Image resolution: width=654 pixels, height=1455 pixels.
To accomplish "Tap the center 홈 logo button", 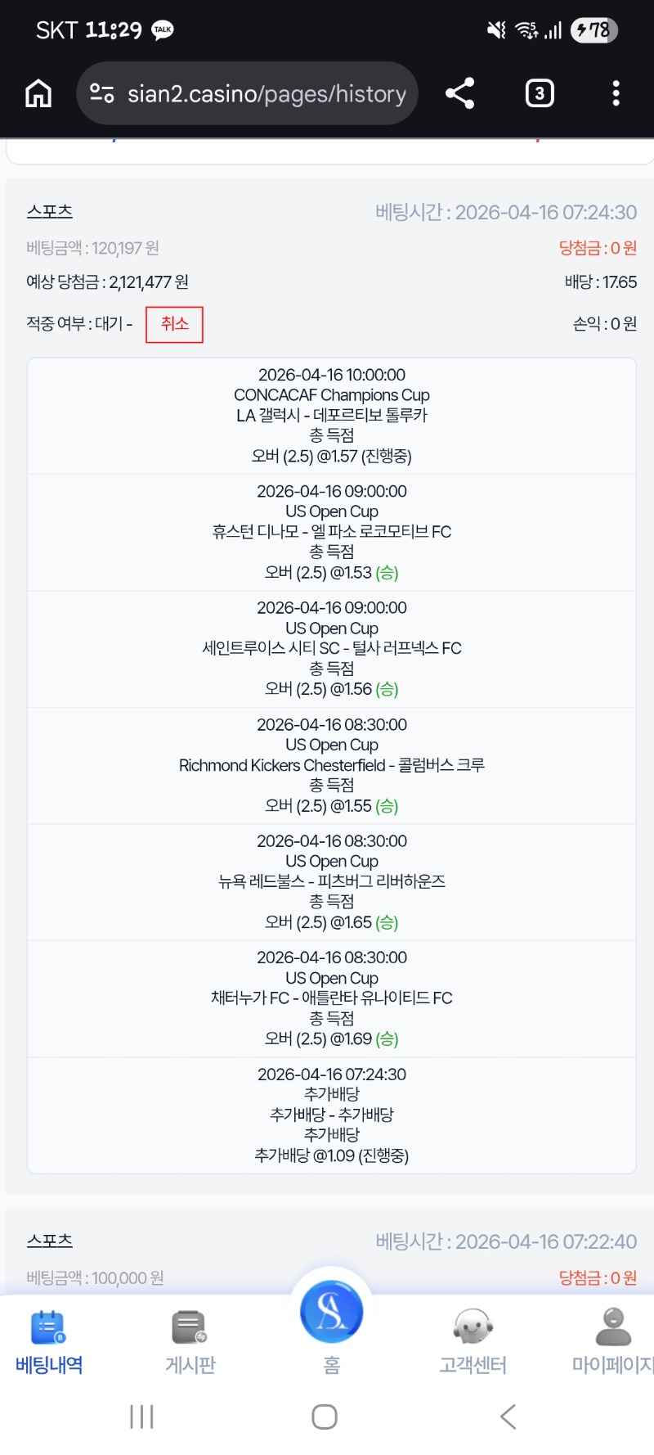I will (x=331, y=1314).
